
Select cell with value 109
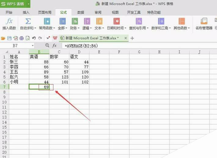pos(79,72)
